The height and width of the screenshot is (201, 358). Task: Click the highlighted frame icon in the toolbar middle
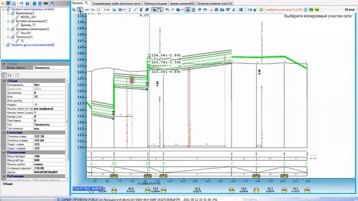coord(154,10)
